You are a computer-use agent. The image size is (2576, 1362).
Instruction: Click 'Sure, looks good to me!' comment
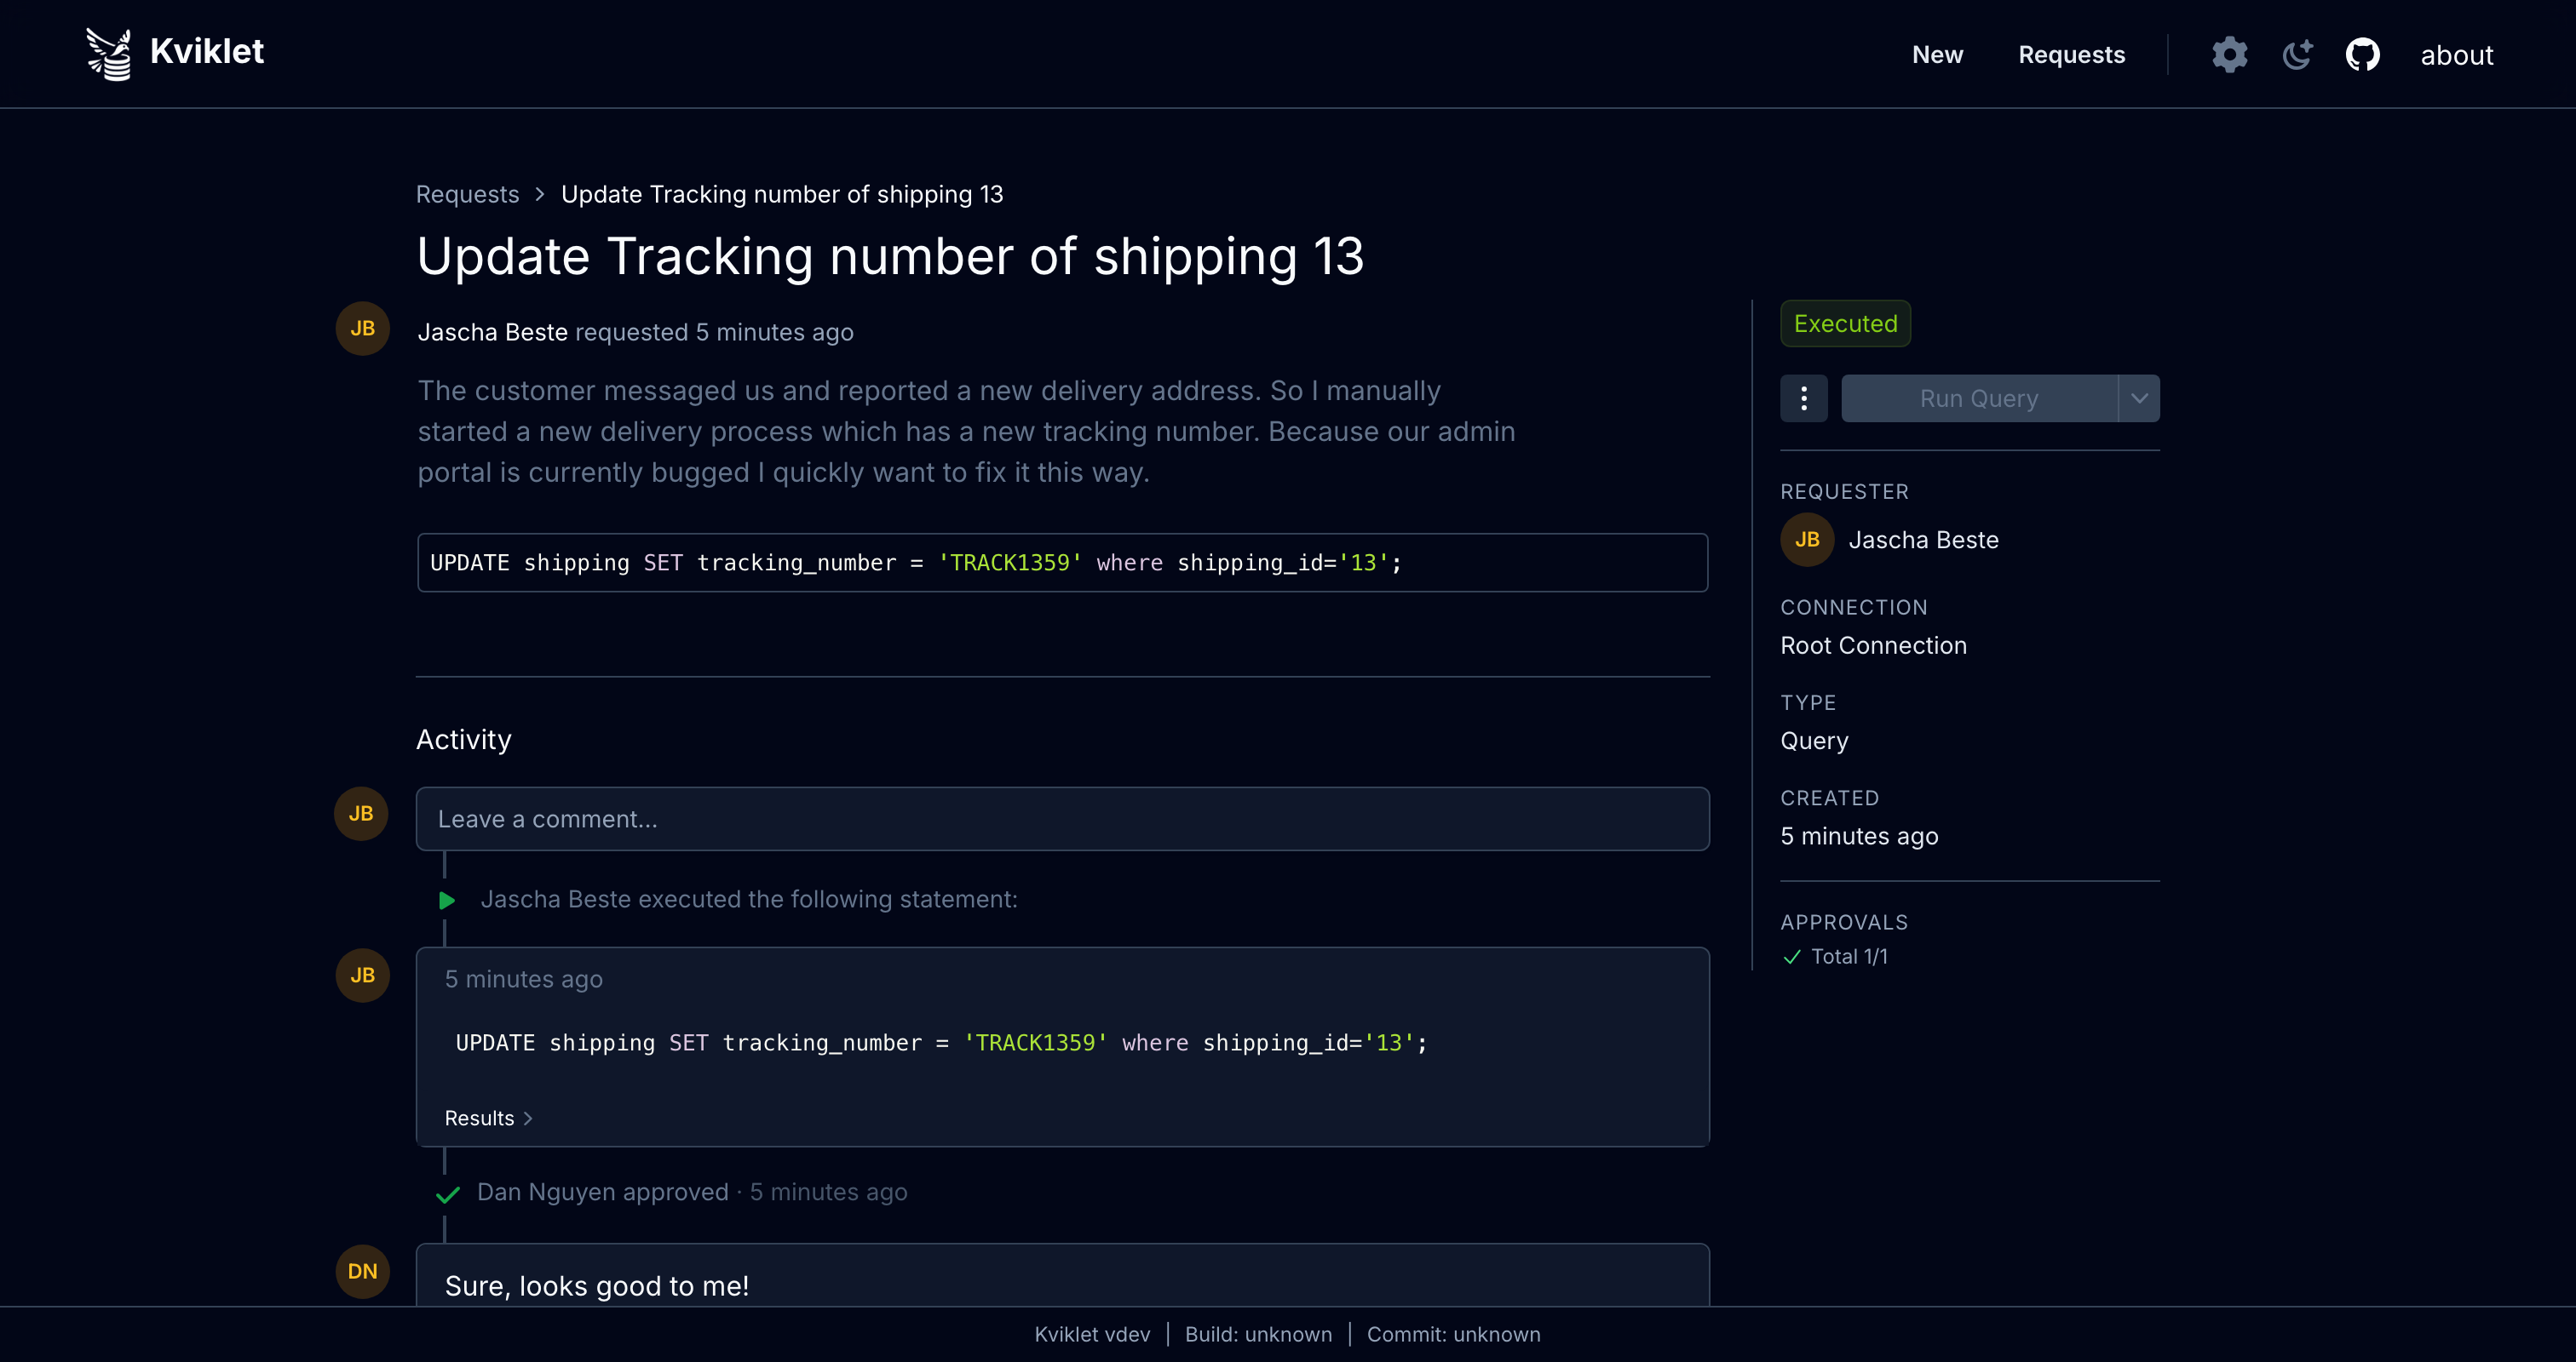pos(597,1286)
